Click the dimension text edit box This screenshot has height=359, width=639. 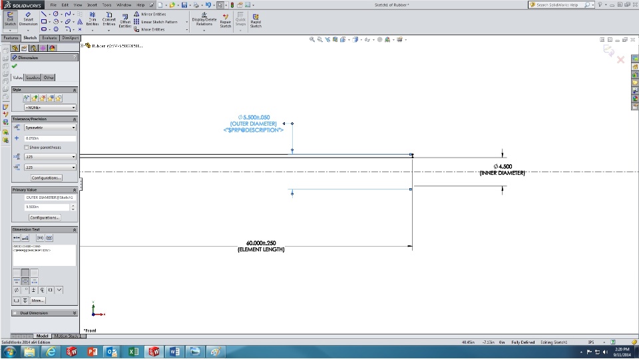coord(45,255)
